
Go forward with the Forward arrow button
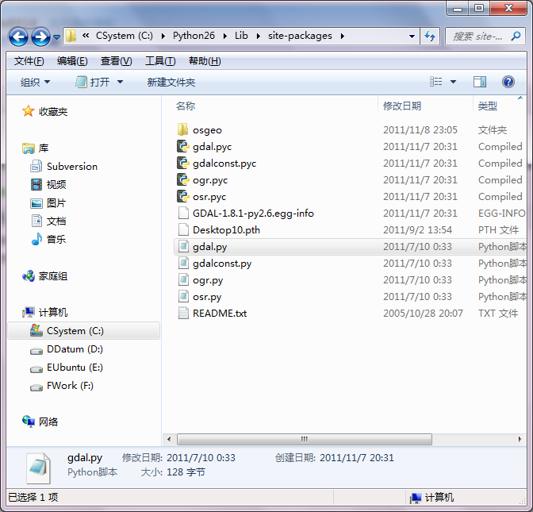(x=40, y=37)
